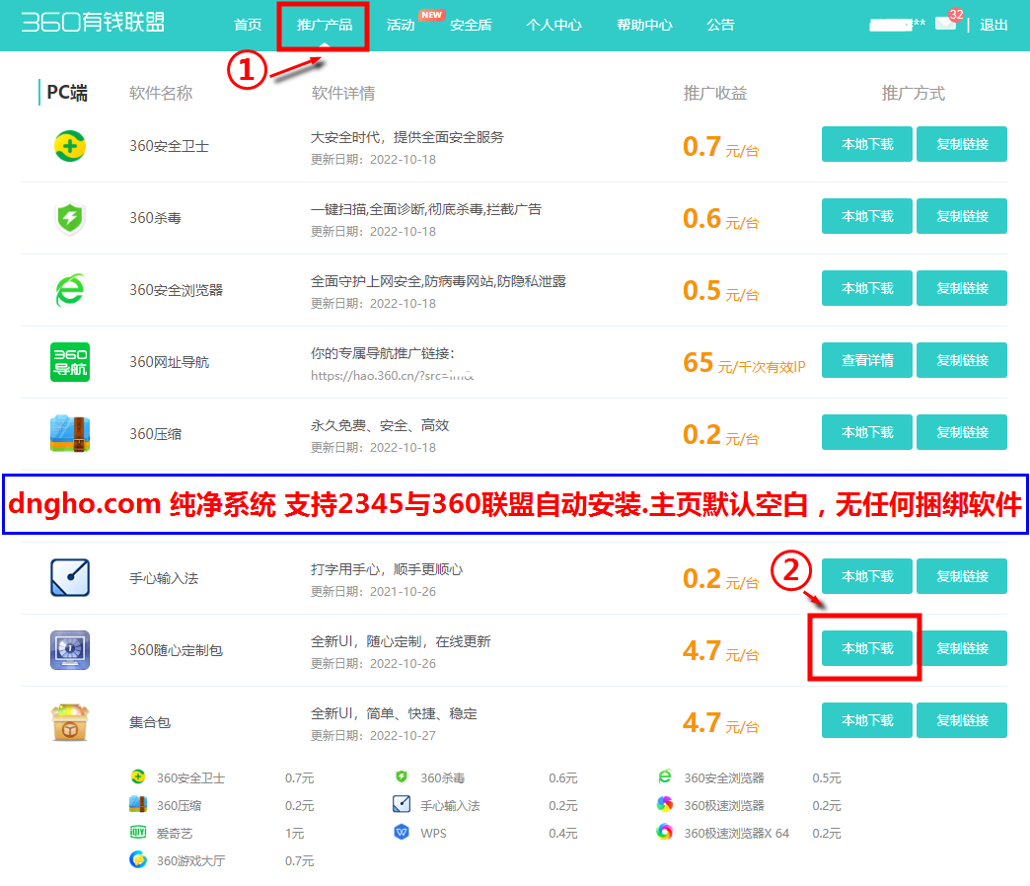
Task: Select the PC端 category tab
Action: click(x=67, y=93)
